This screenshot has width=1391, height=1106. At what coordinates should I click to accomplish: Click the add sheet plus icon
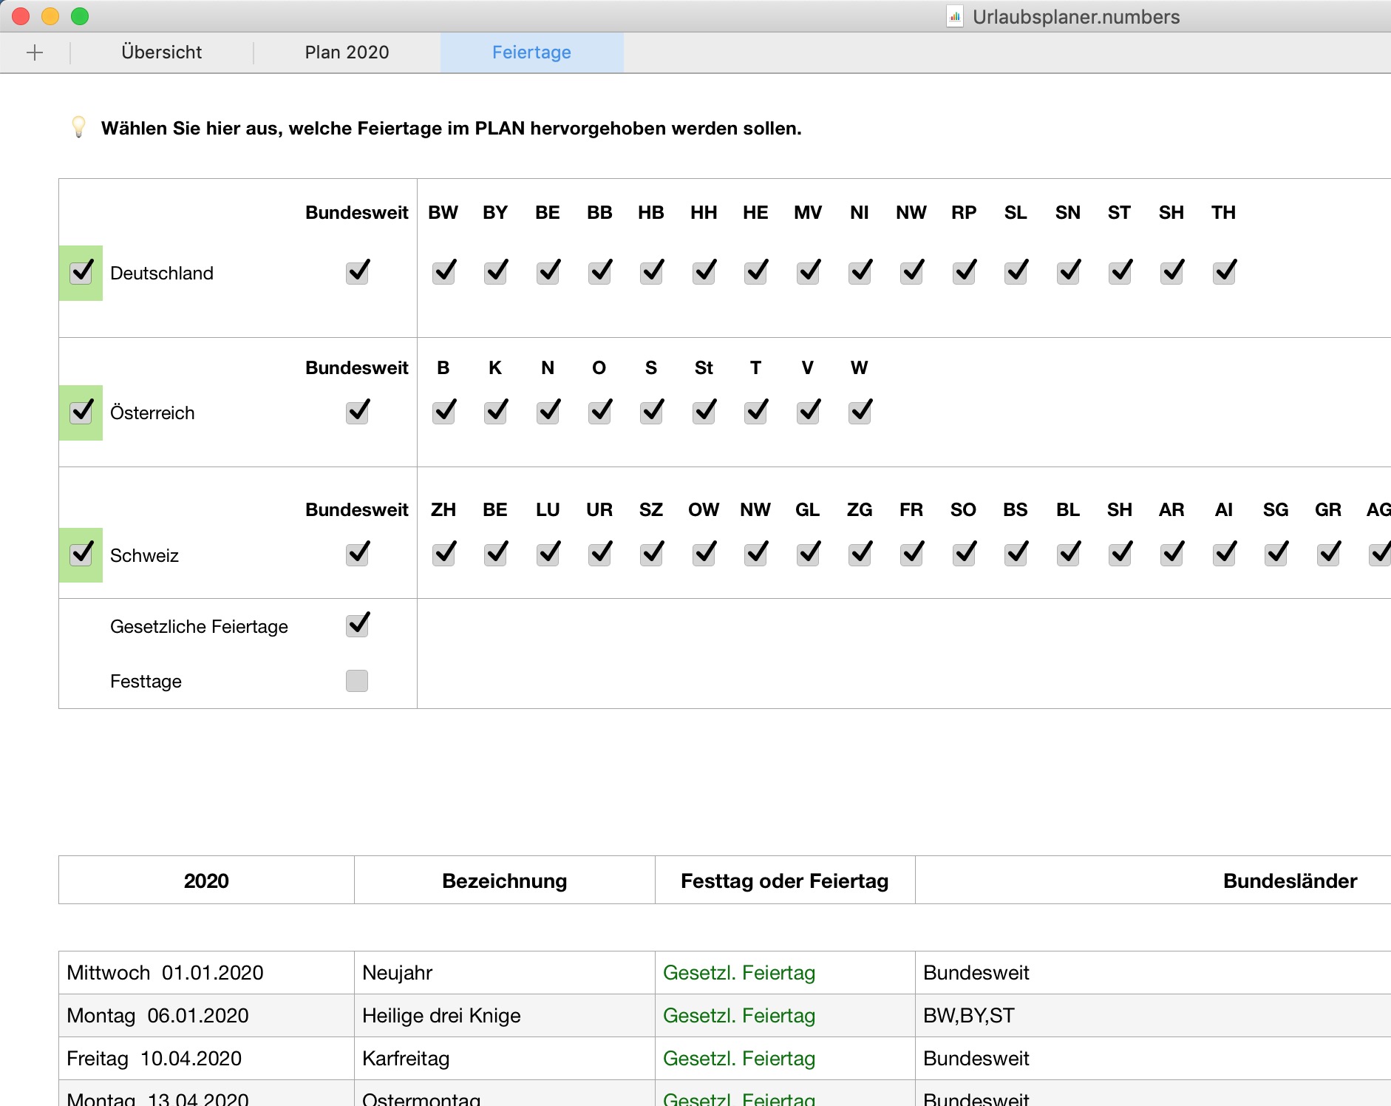tap(35, 52)
